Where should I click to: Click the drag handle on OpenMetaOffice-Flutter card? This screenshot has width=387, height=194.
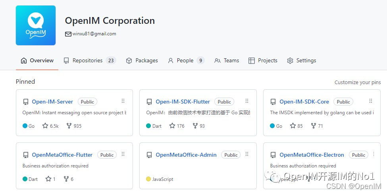tap(123, 154)
